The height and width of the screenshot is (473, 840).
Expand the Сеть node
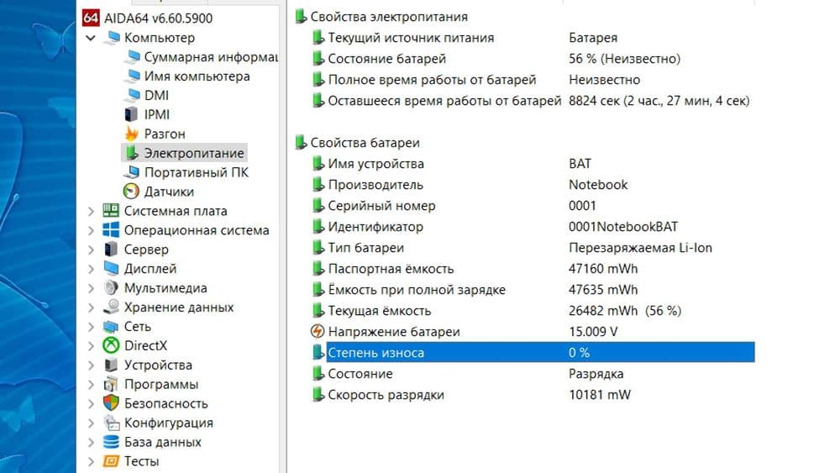(91, 327)
